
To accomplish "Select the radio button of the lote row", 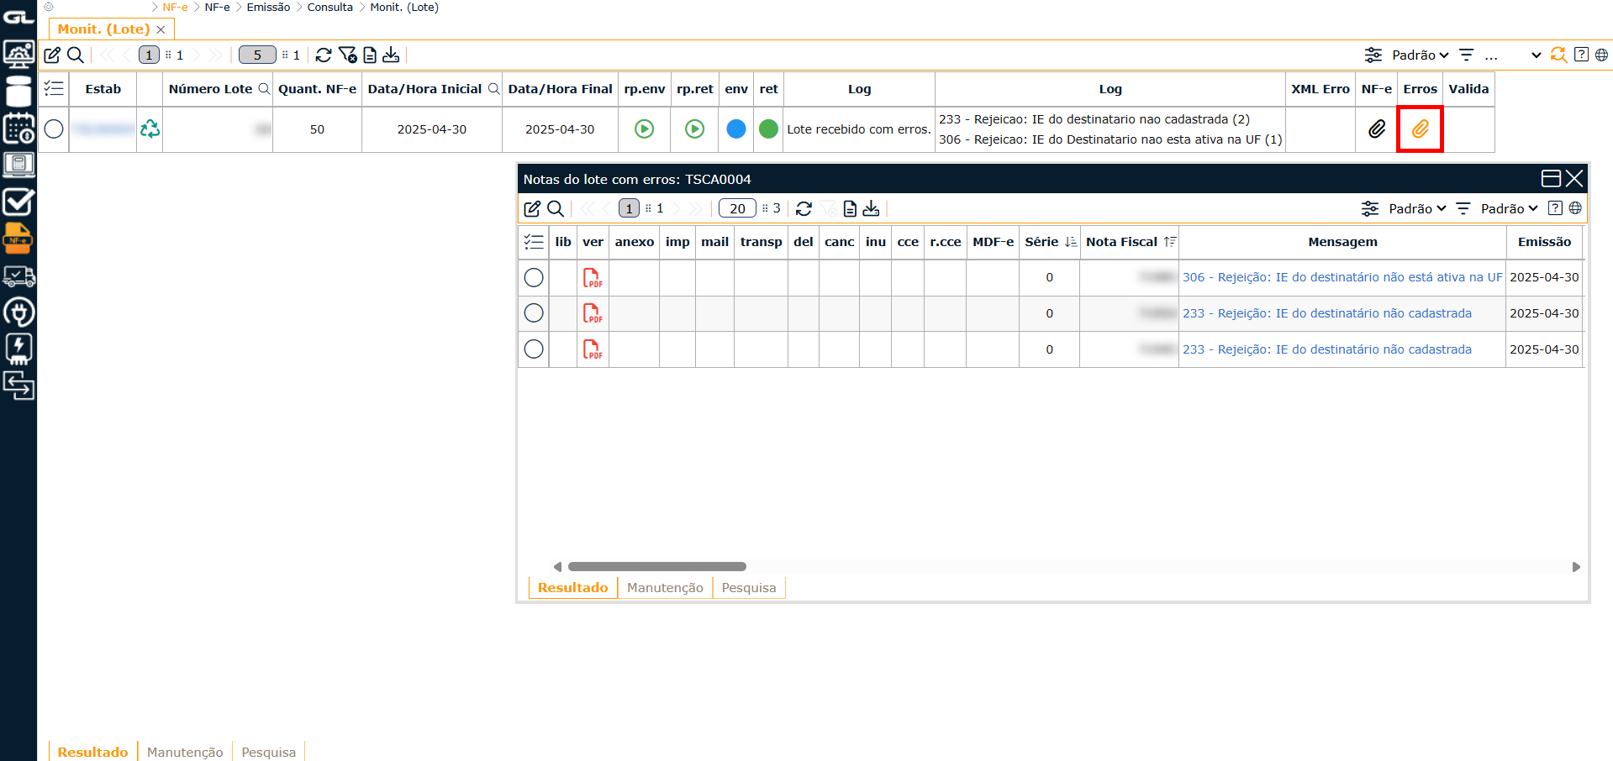I will pos(53,129).
